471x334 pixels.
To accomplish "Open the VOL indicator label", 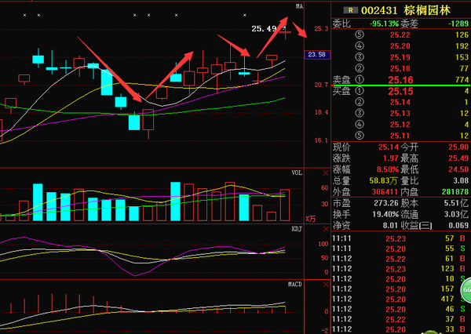I will [x=297, y=172].
